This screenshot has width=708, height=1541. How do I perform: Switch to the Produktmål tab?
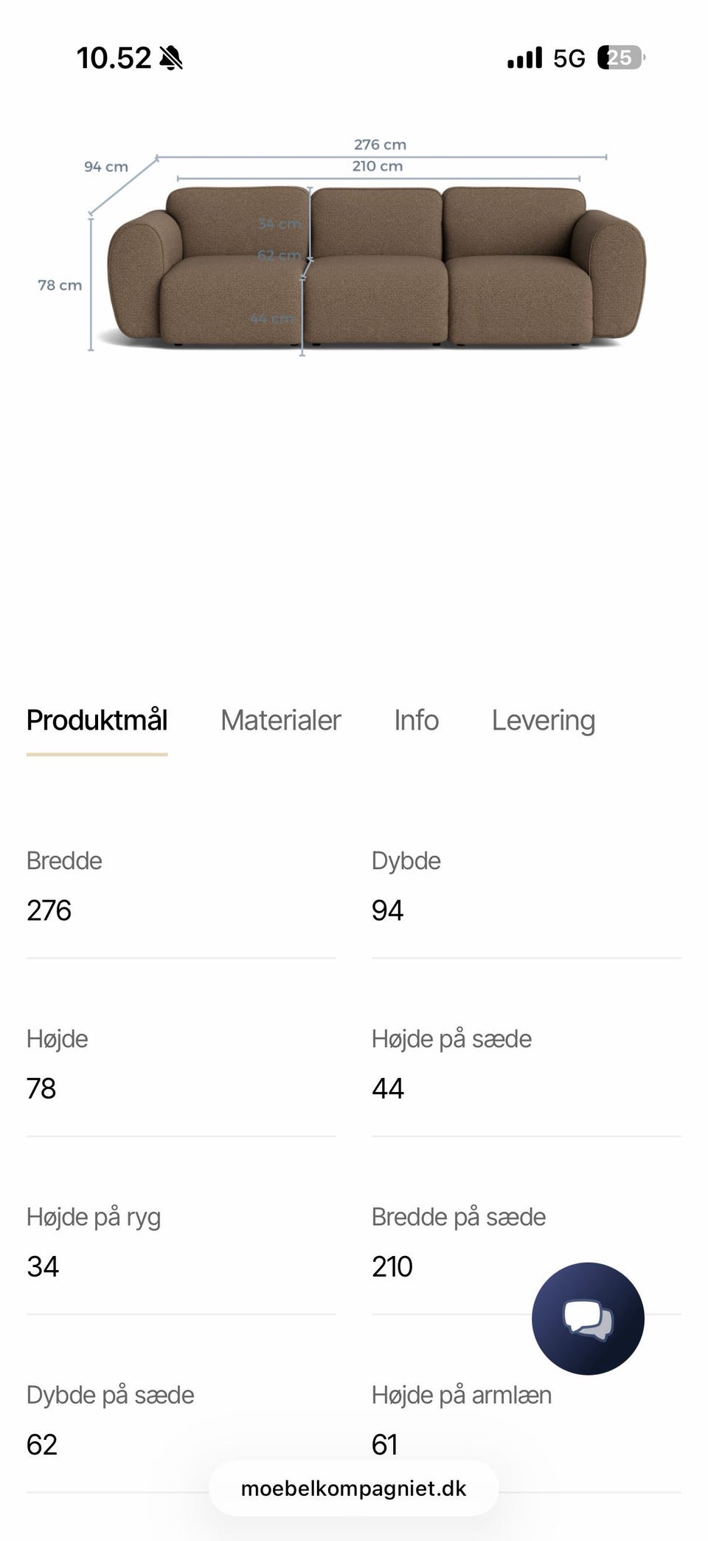[97, 721]
